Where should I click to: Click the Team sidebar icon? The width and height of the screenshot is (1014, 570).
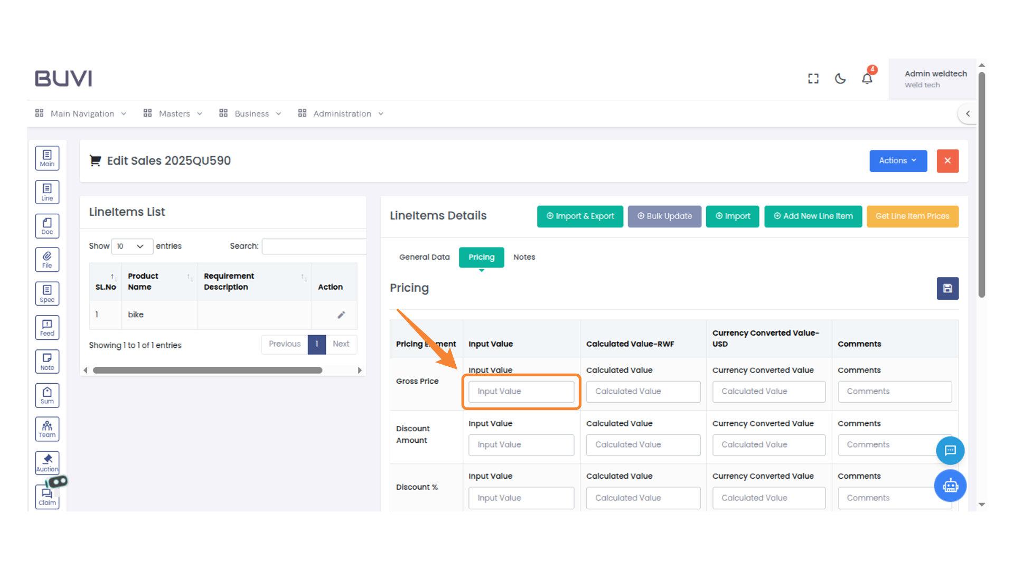point(47,429)
